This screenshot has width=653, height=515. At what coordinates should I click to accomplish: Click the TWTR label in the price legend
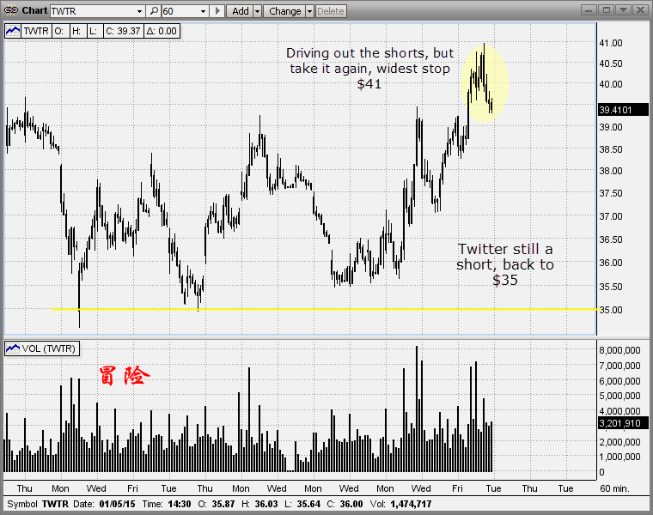click(x=36, y=31)
